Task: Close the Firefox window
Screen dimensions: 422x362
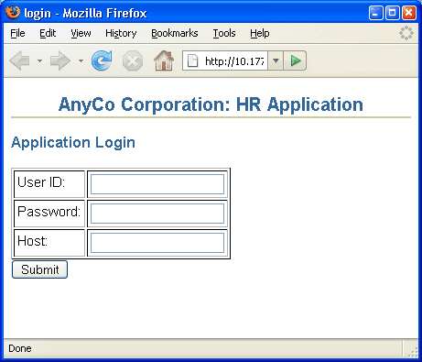Action: (x=408, y=13)
